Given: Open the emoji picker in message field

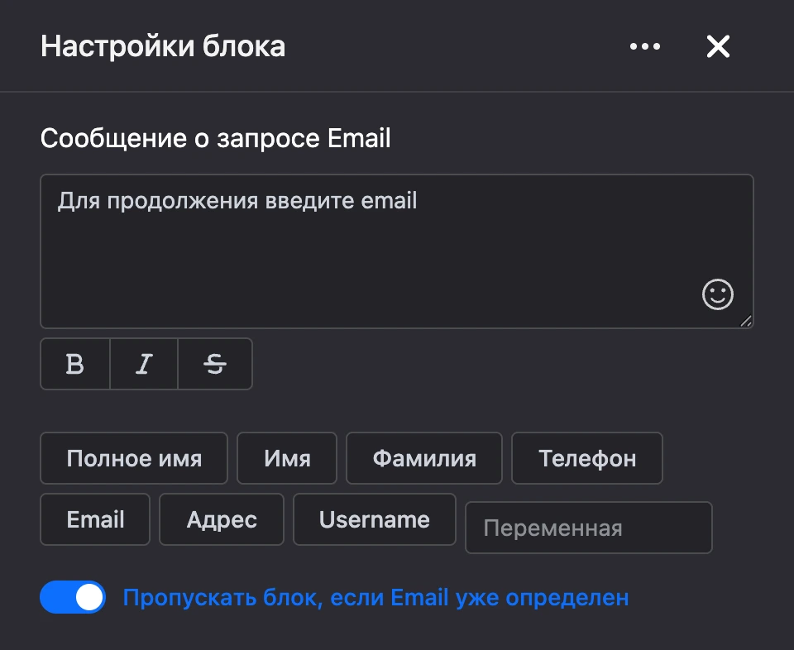Looking at the screenshot, I should tap(718, 294).
